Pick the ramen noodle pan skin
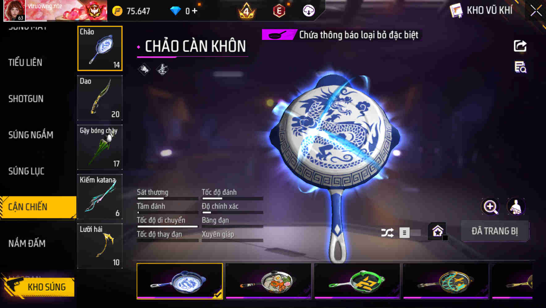The height and width of the screenshot is (308, 546). coord(268,281)
